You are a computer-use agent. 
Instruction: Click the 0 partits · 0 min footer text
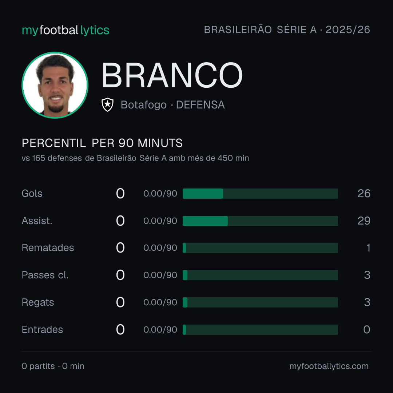click(53, 366)
